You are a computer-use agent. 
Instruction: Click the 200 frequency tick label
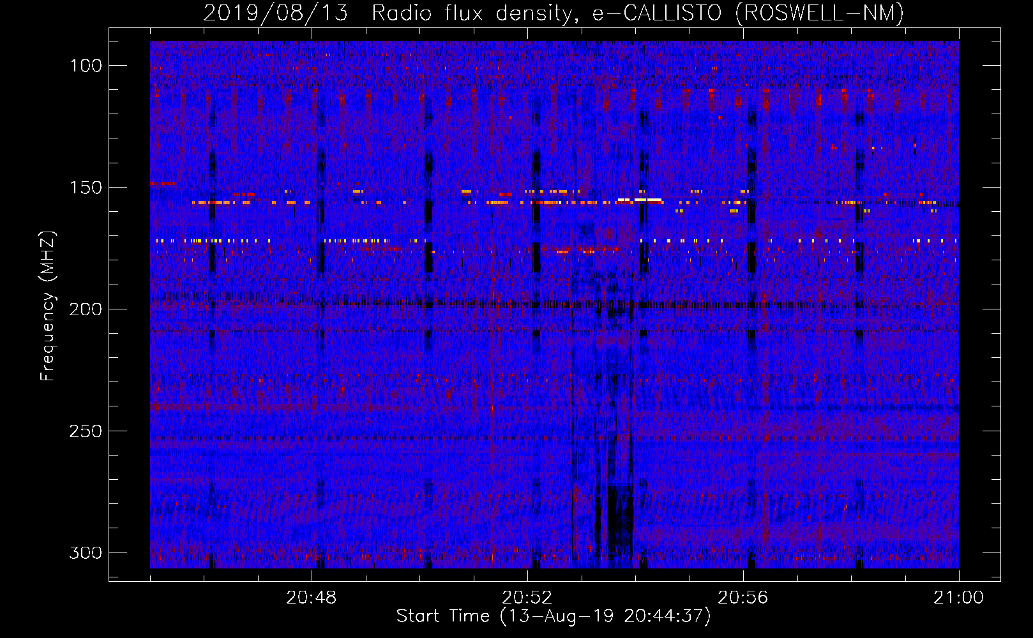click(86, 309)
